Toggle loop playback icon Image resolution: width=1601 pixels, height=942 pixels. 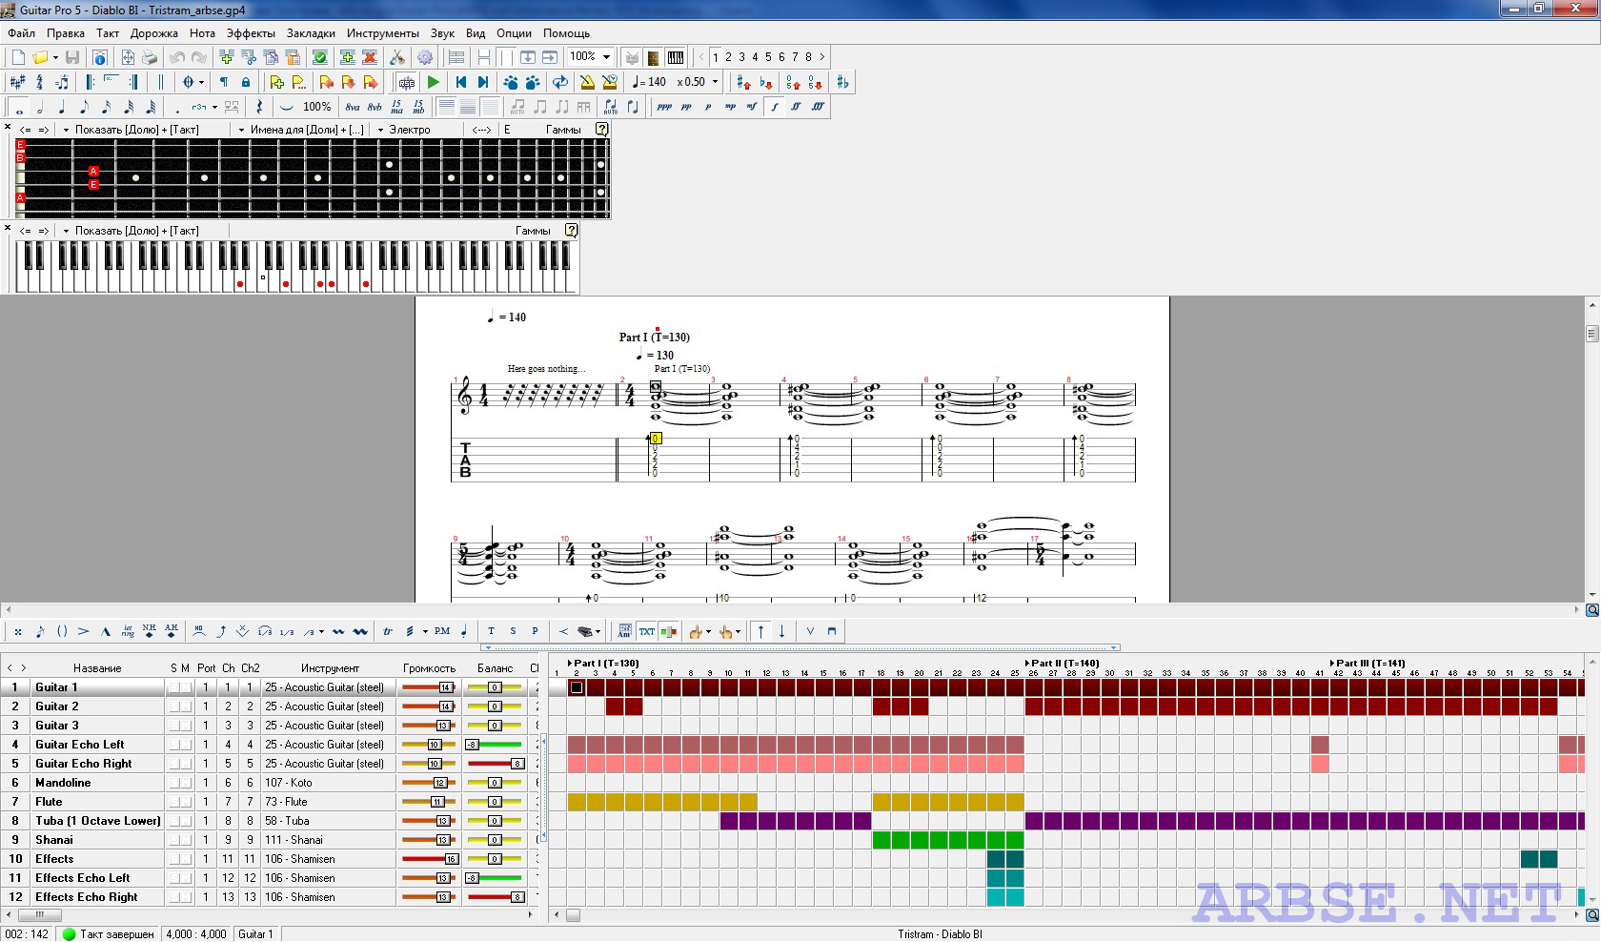pos(560,82)
